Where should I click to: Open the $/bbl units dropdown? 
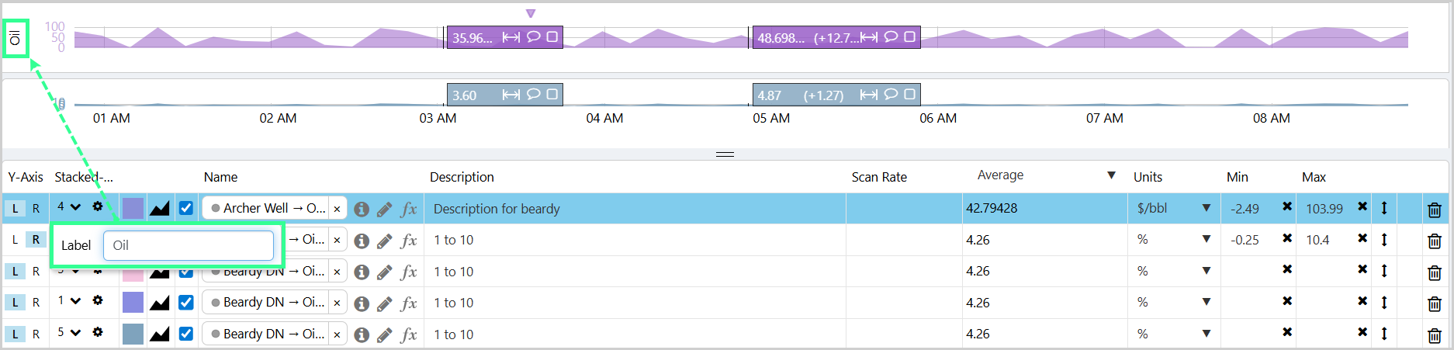(1206, 208)
